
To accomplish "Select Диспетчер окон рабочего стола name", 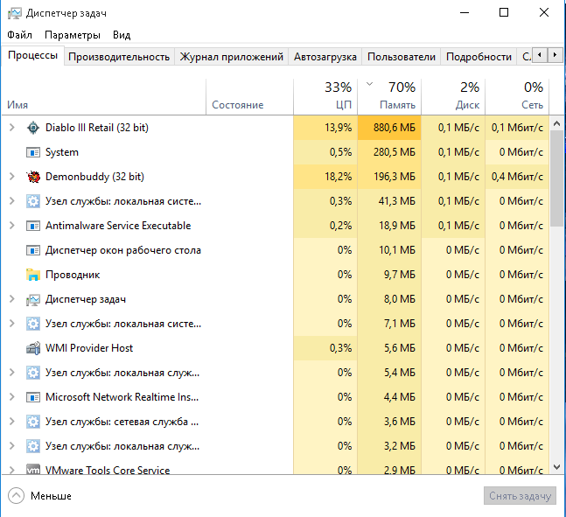I will [123, 250].
